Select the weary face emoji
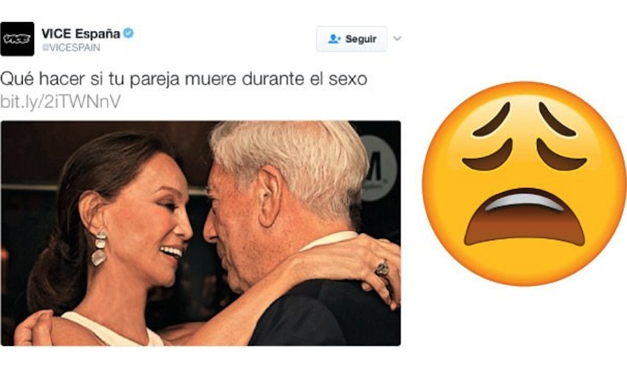Viewport: 627px width, 368px height. coord(524,184)
